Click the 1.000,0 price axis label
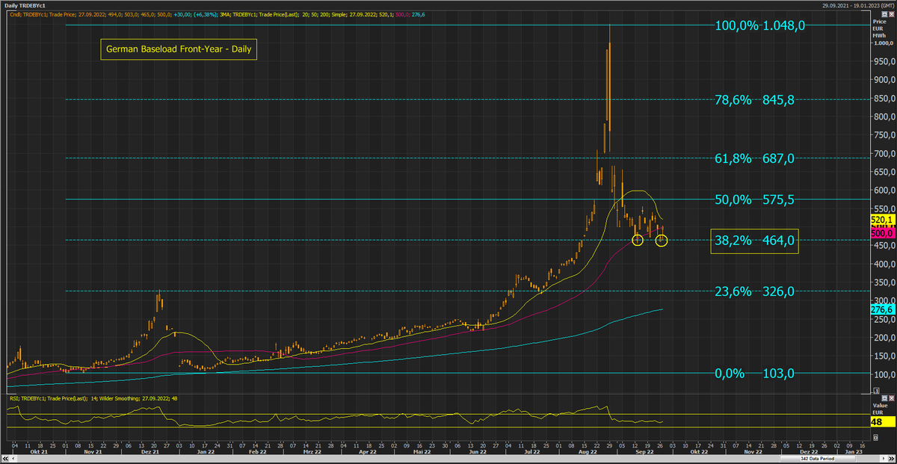 pyautogui.click(x=884, y=43)
